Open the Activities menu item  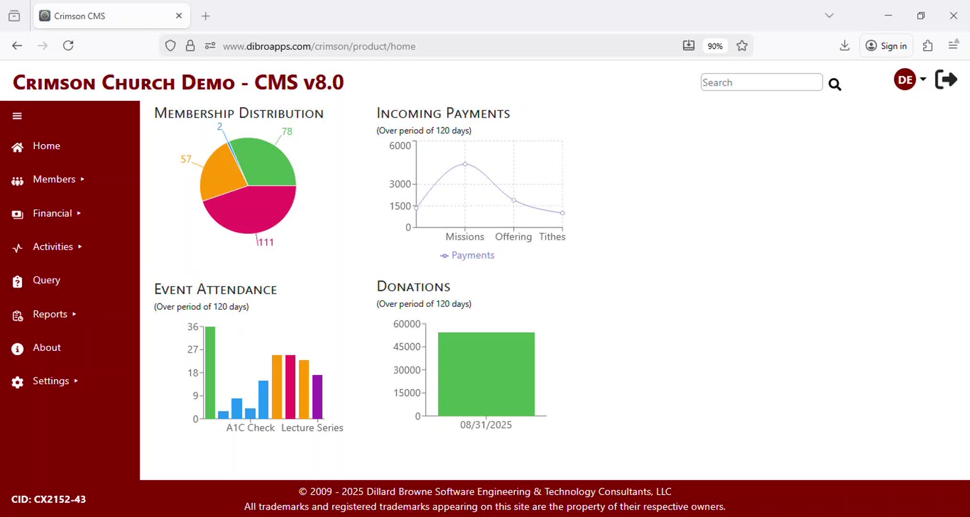click(53, 247)
